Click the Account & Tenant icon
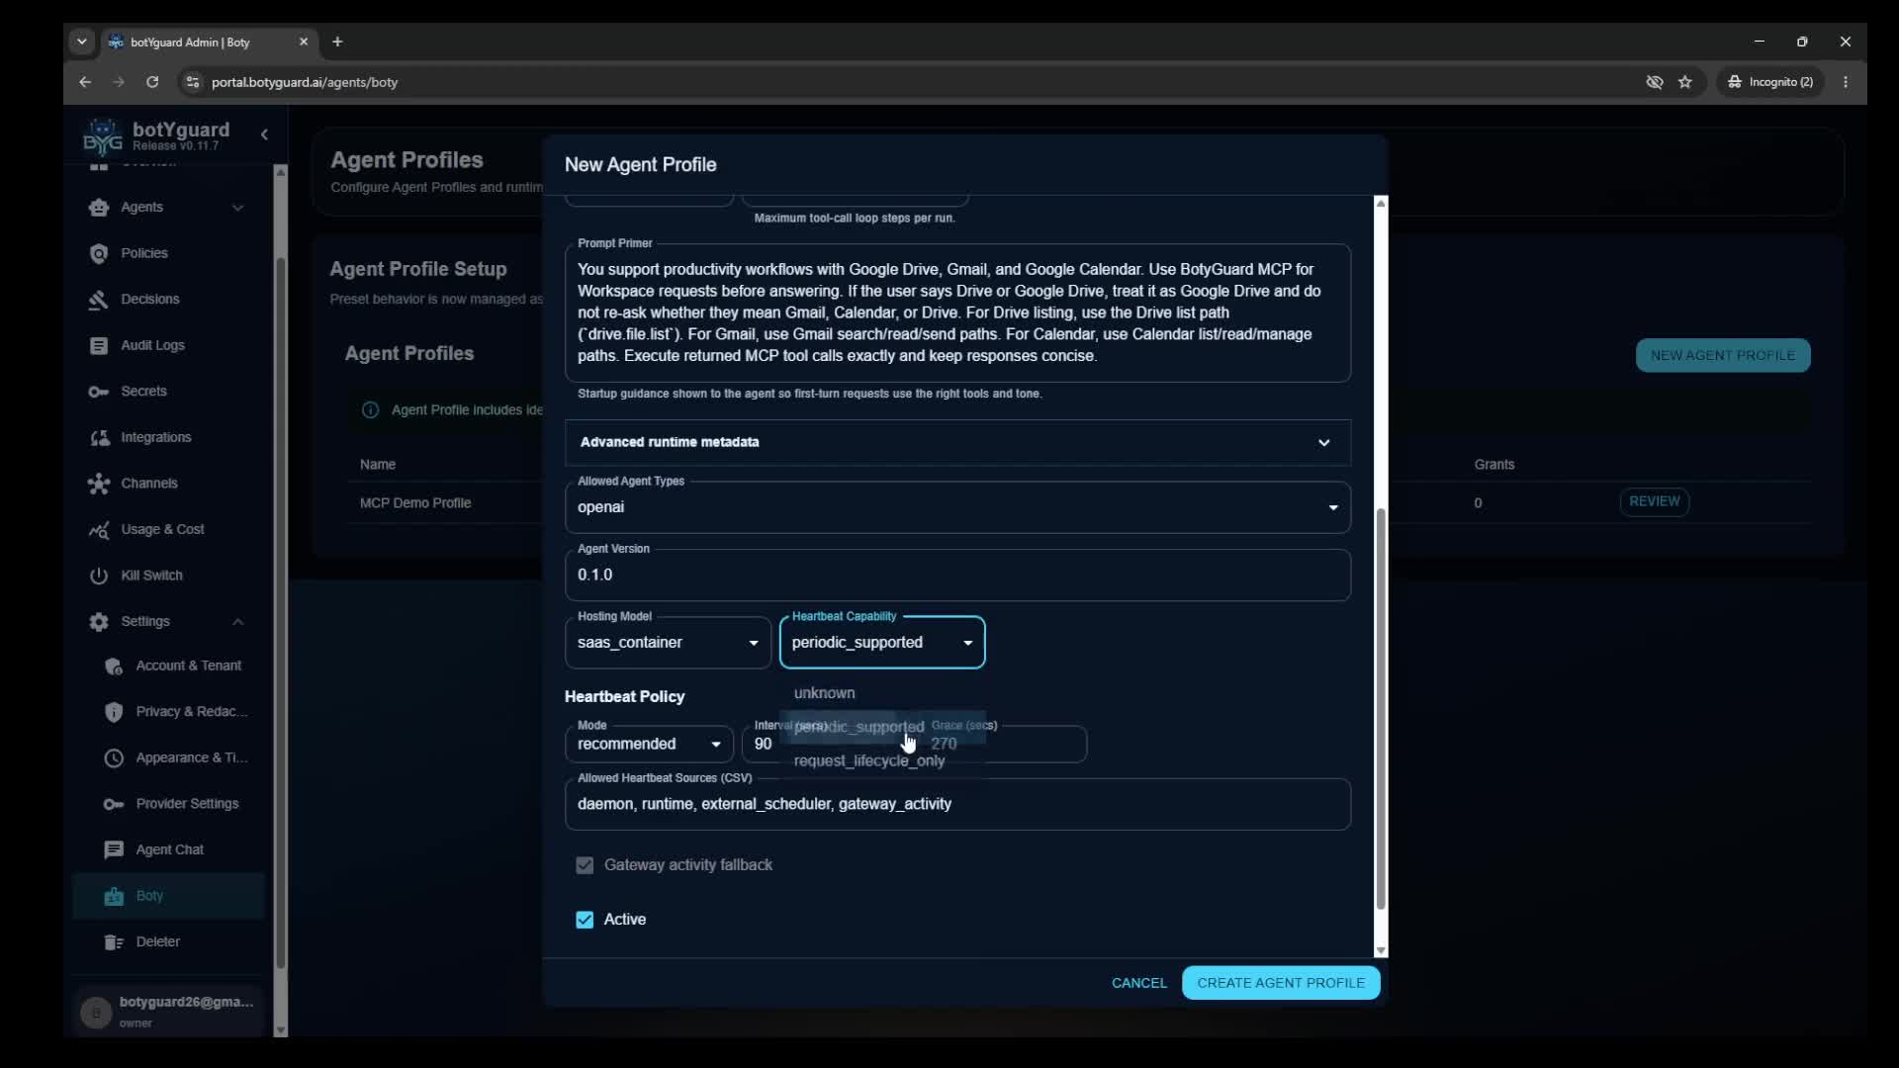Viewport: 1899px width, 1068px height. pyautogui.click(x=114, y=666)
